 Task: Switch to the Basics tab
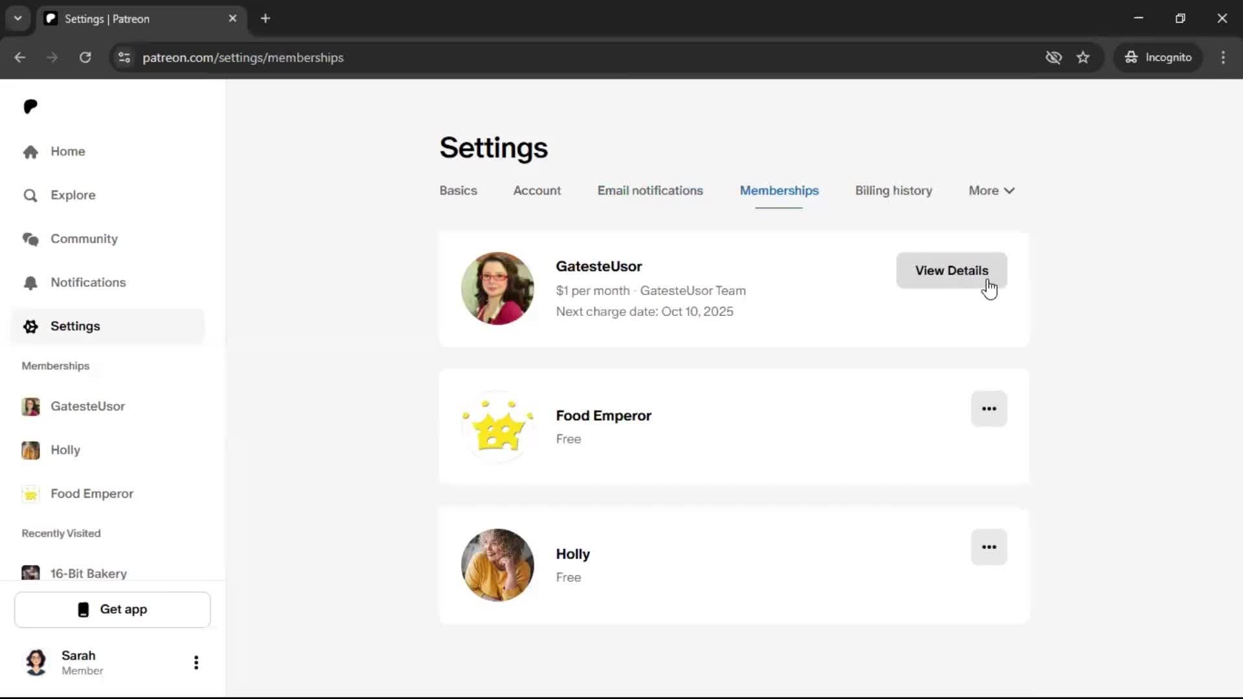(458, 191)
